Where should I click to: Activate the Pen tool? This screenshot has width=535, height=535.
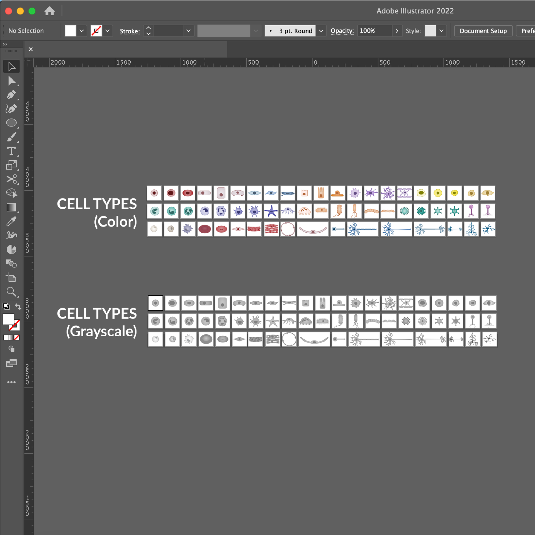(x=11, y=95)
